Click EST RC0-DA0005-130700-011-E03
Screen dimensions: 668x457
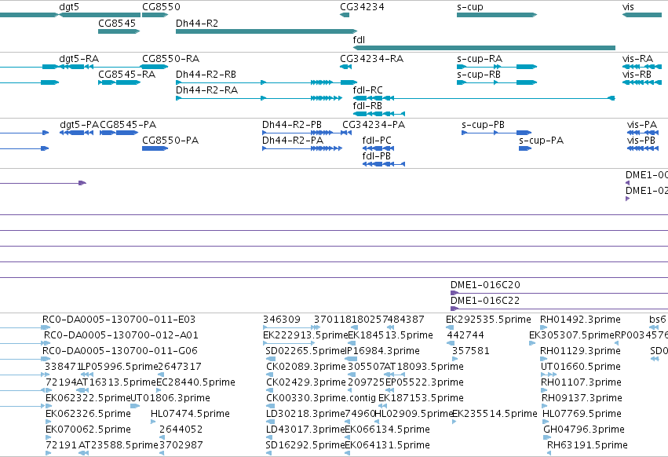point(119,320)
